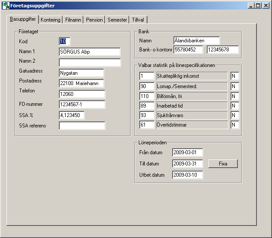Viewport: 272px width, 238px height.
Task: Click the empty SSA referens field
Action: pyautogui.click(x=82, y=126)
